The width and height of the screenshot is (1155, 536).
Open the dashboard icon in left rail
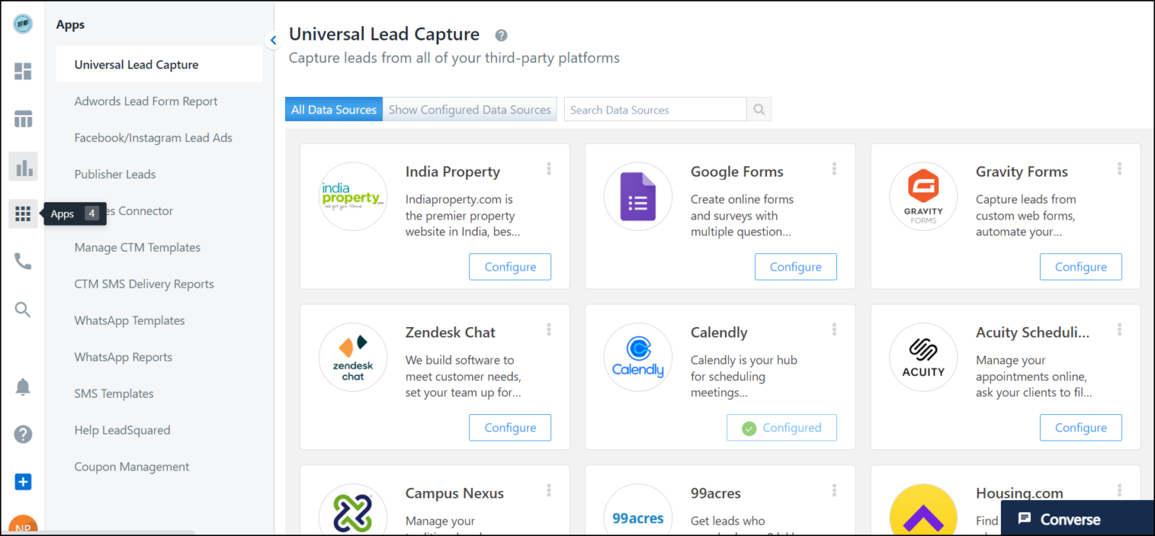click(x=23, y=71)
